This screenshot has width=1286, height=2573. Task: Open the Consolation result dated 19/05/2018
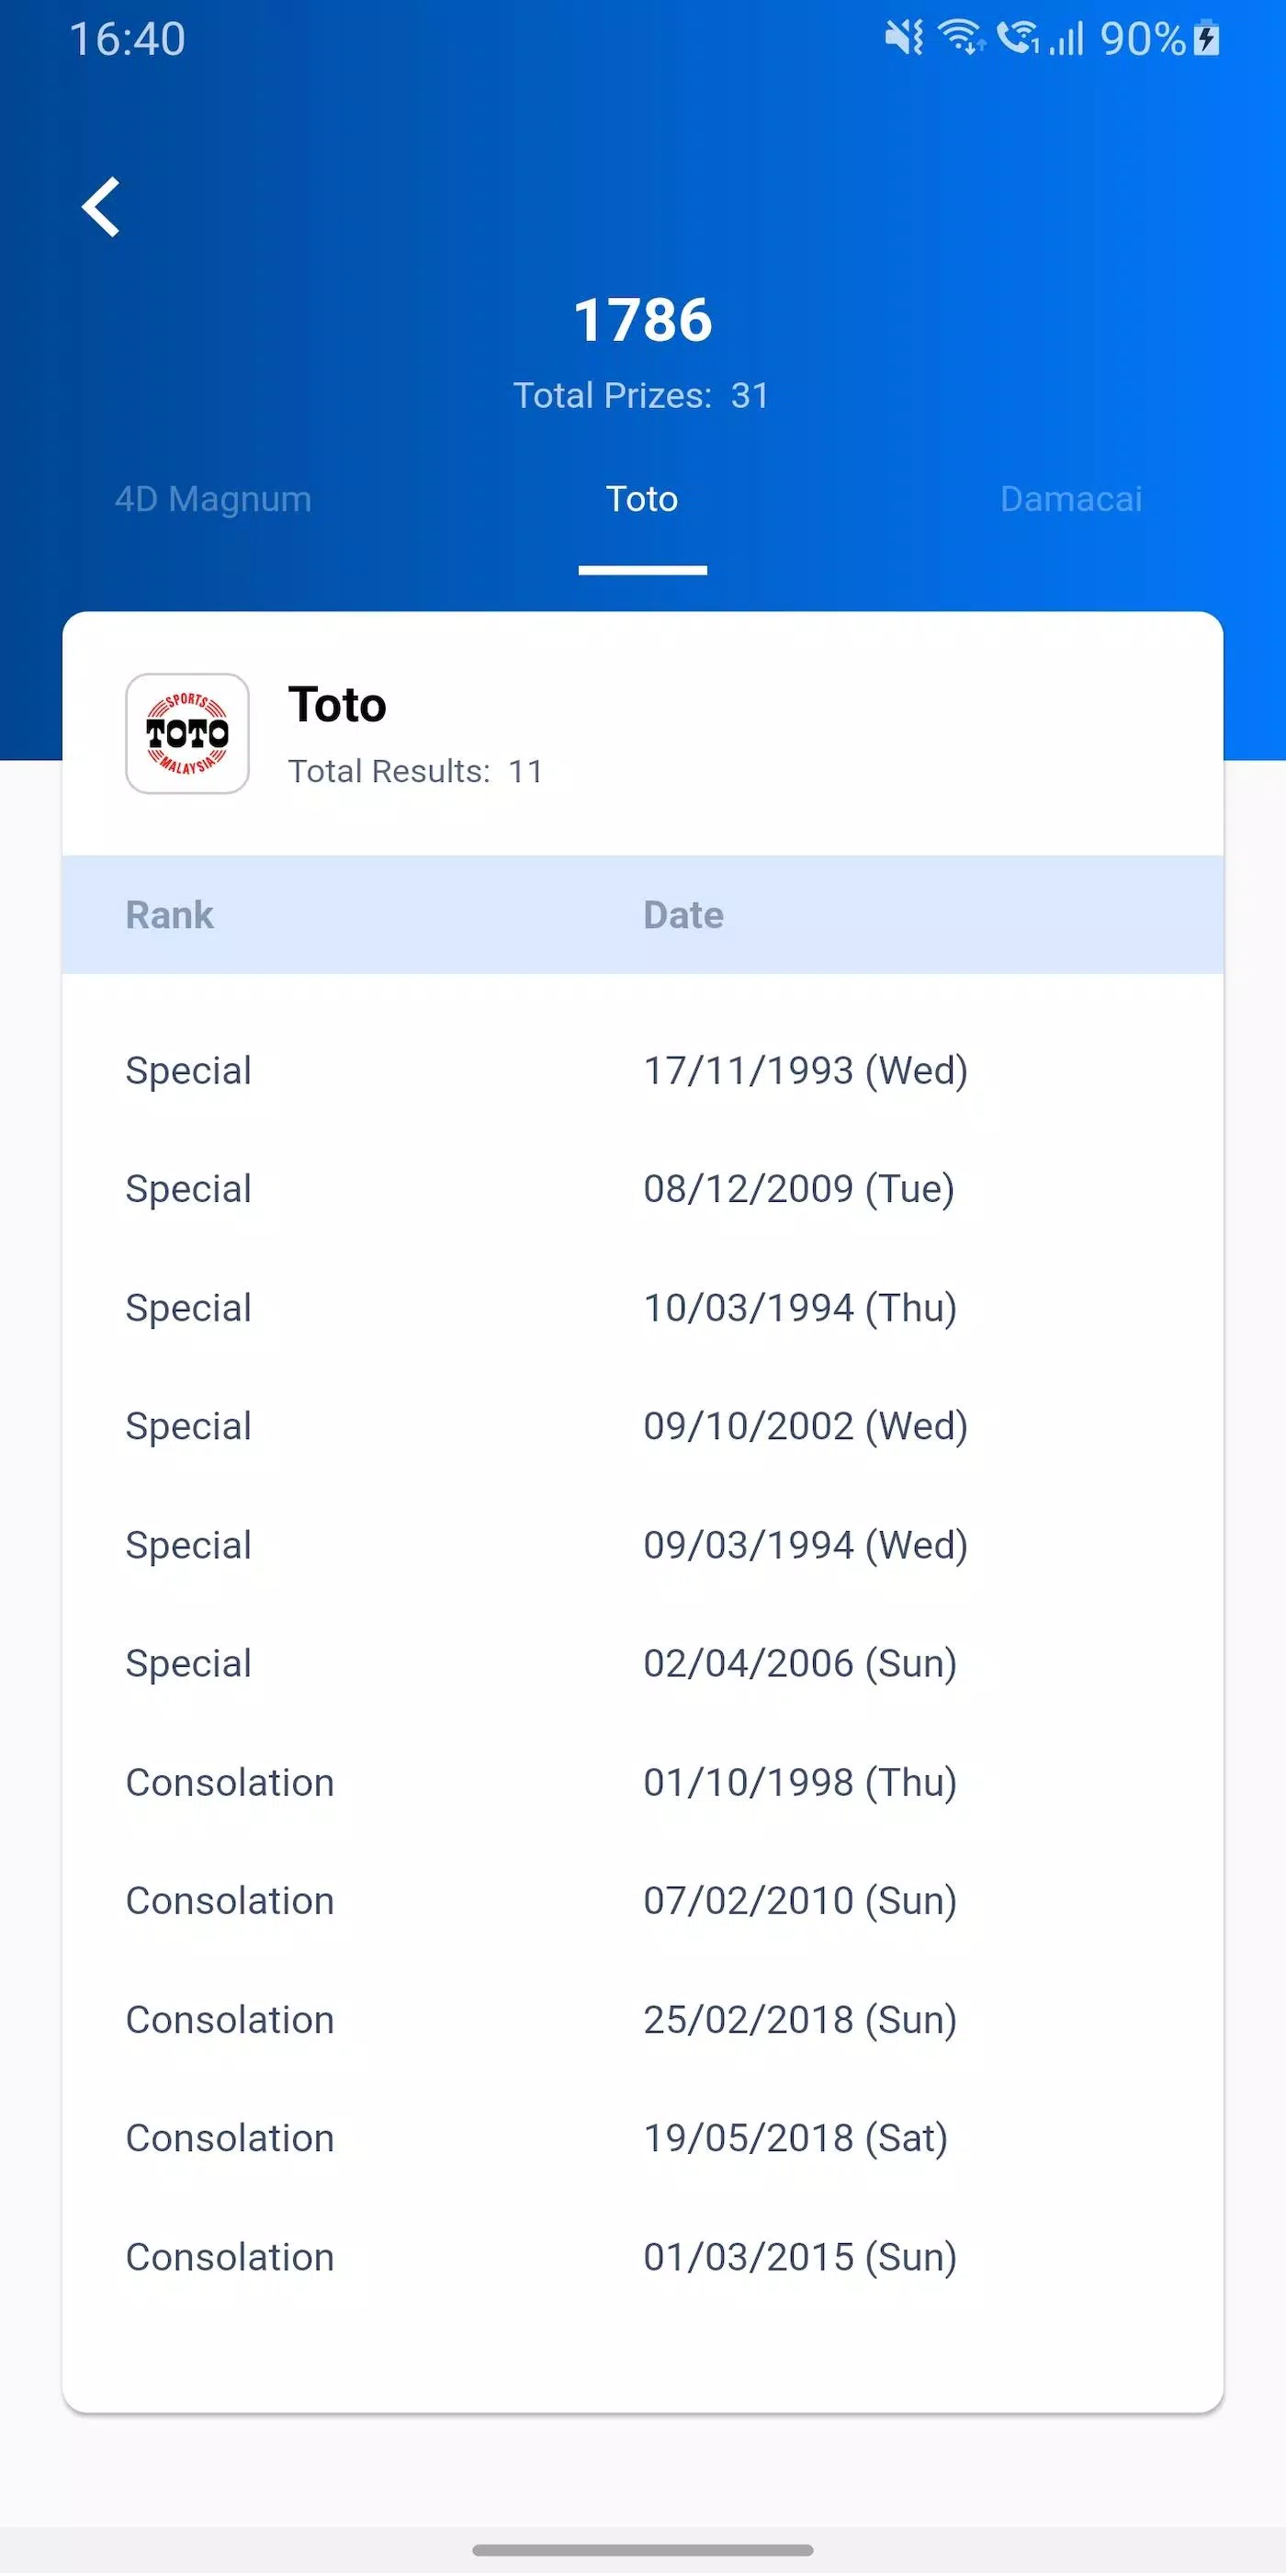(643, 2138)
